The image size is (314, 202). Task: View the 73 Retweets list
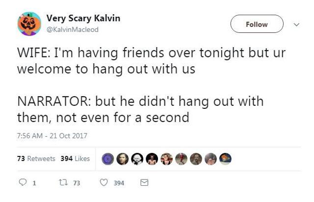(36, 158)
